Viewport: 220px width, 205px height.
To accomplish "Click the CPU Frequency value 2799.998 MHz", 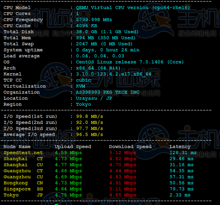I will 94,20.
